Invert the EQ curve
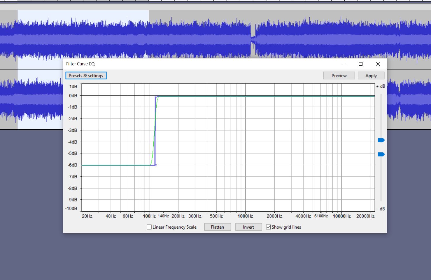 pos(248,227)
